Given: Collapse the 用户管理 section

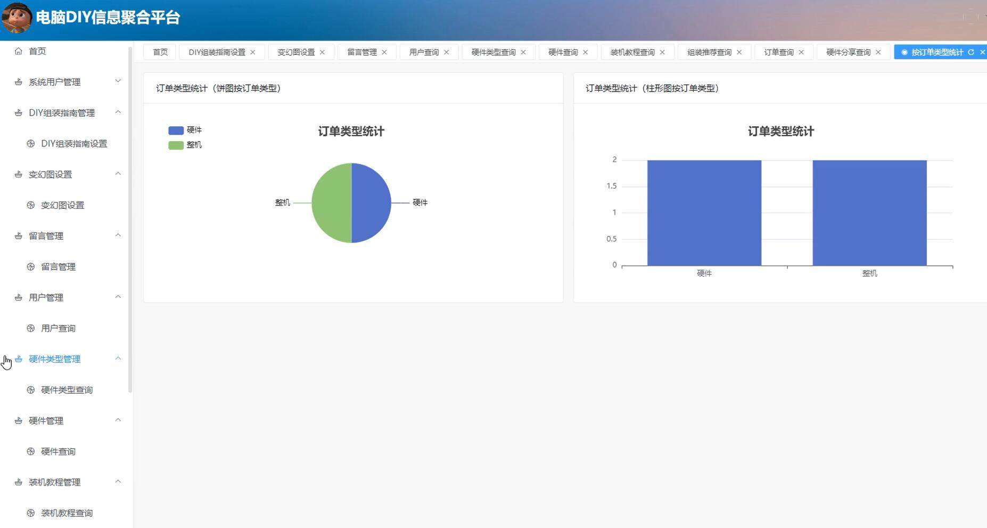Looking at the screenshot, I should 118,297.
